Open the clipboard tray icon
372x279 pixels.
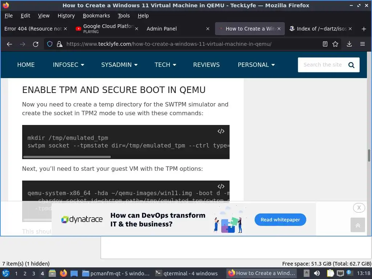point(330,273)
